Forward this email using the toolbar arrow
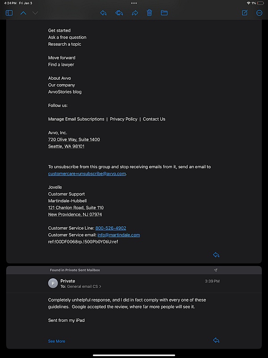 (134, 13)
